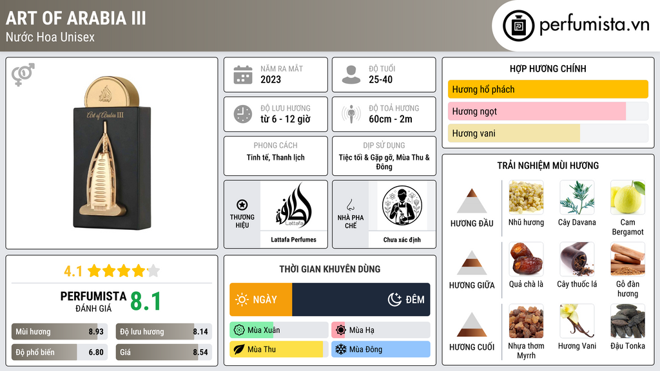Click the longevity value từ 6 - 12 giờ
The image size is (660, 371).
pos(286,119)
